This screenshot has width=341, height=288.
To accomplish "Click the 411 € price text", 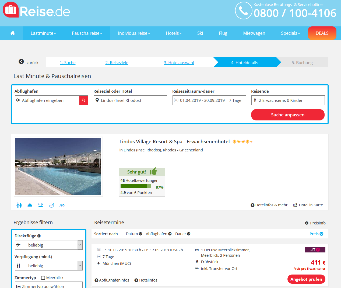I will click(x=318, y=262).
